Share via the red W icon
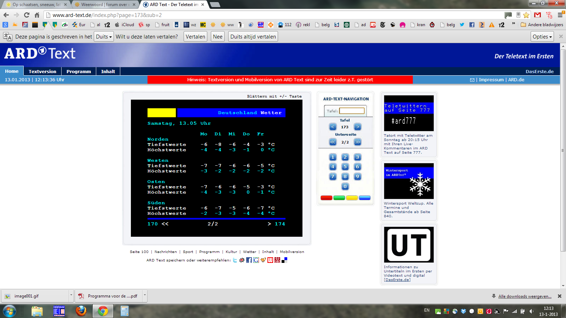This screenshot has height=318, width=566. [270, 260]
